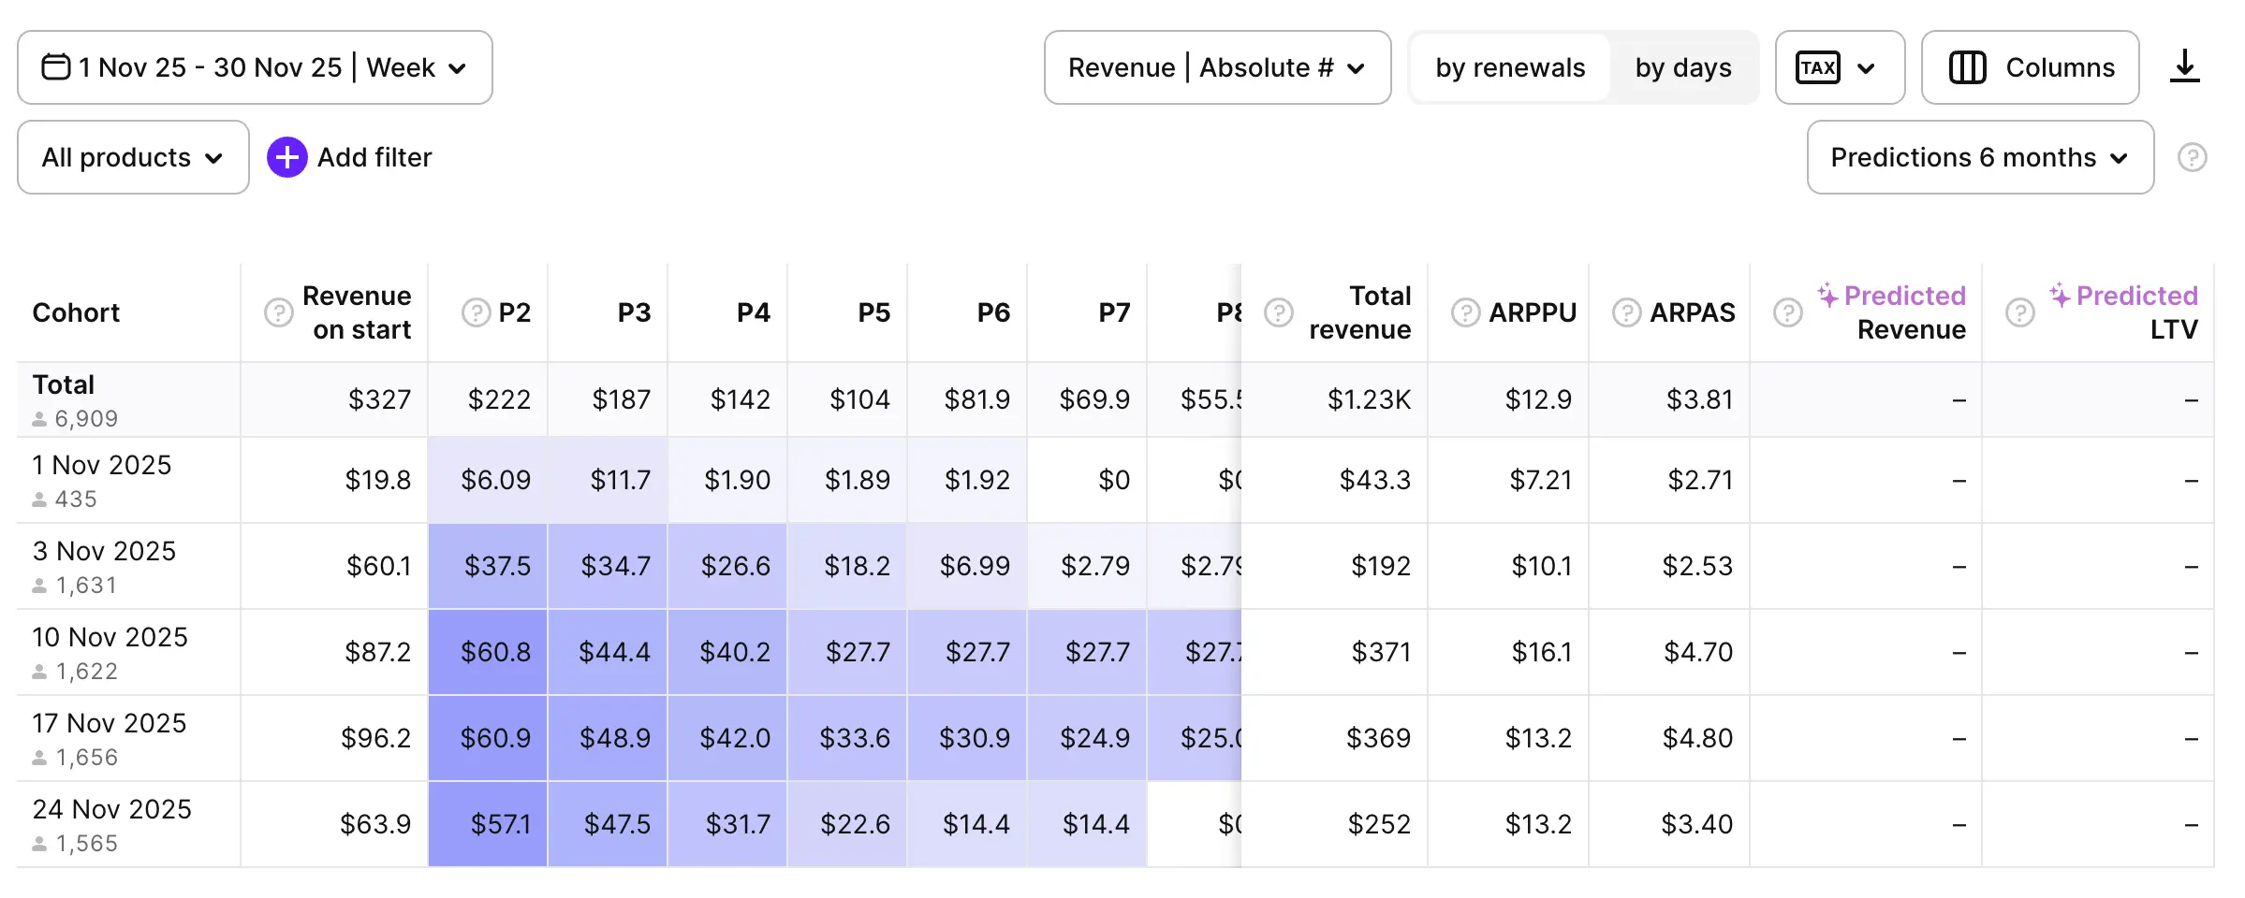Image resolution: width=2245 pixels, height=898 pixels.
Task: Open the Predictions 6 months dropdown
Action: (1979, 157)
